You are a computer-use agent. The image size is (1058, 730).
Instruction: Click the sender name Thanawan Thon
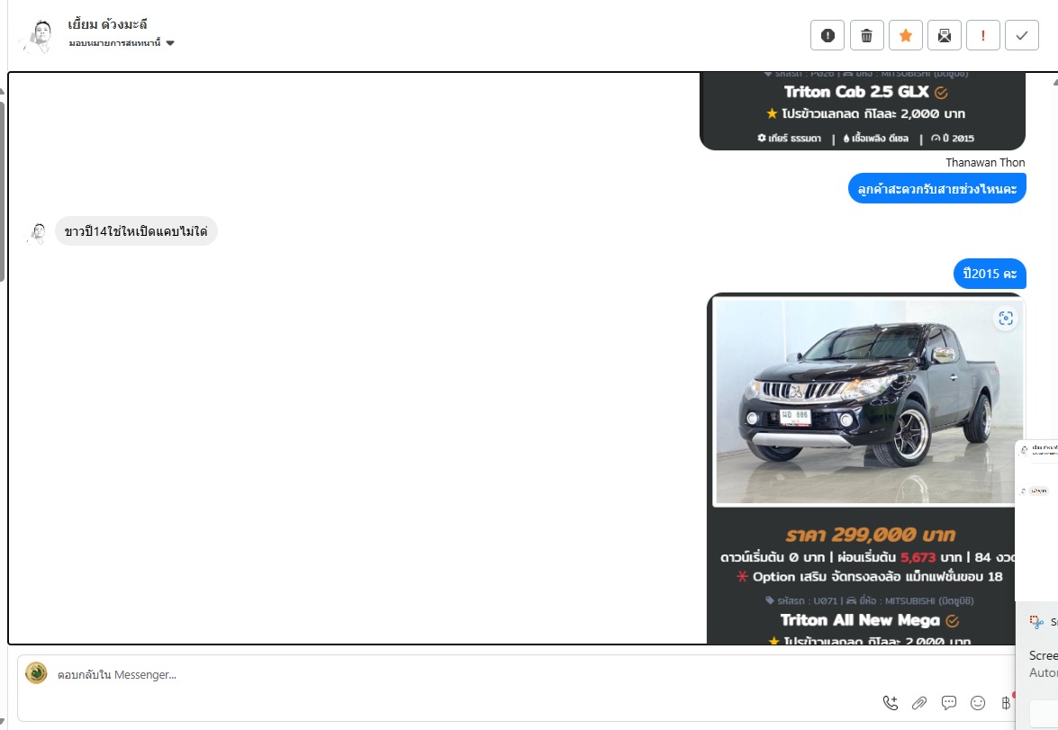pos(985,163)
